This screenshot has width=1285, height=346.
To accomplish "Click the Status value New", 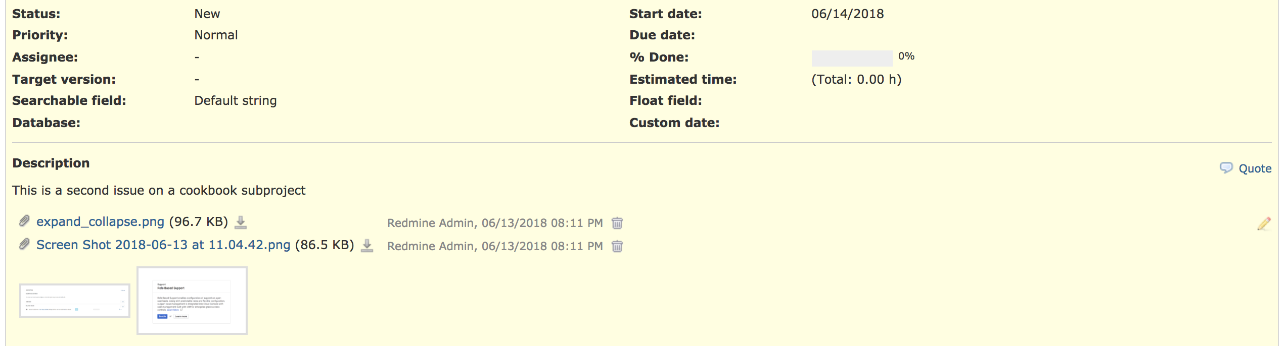I will pos(207,14).
